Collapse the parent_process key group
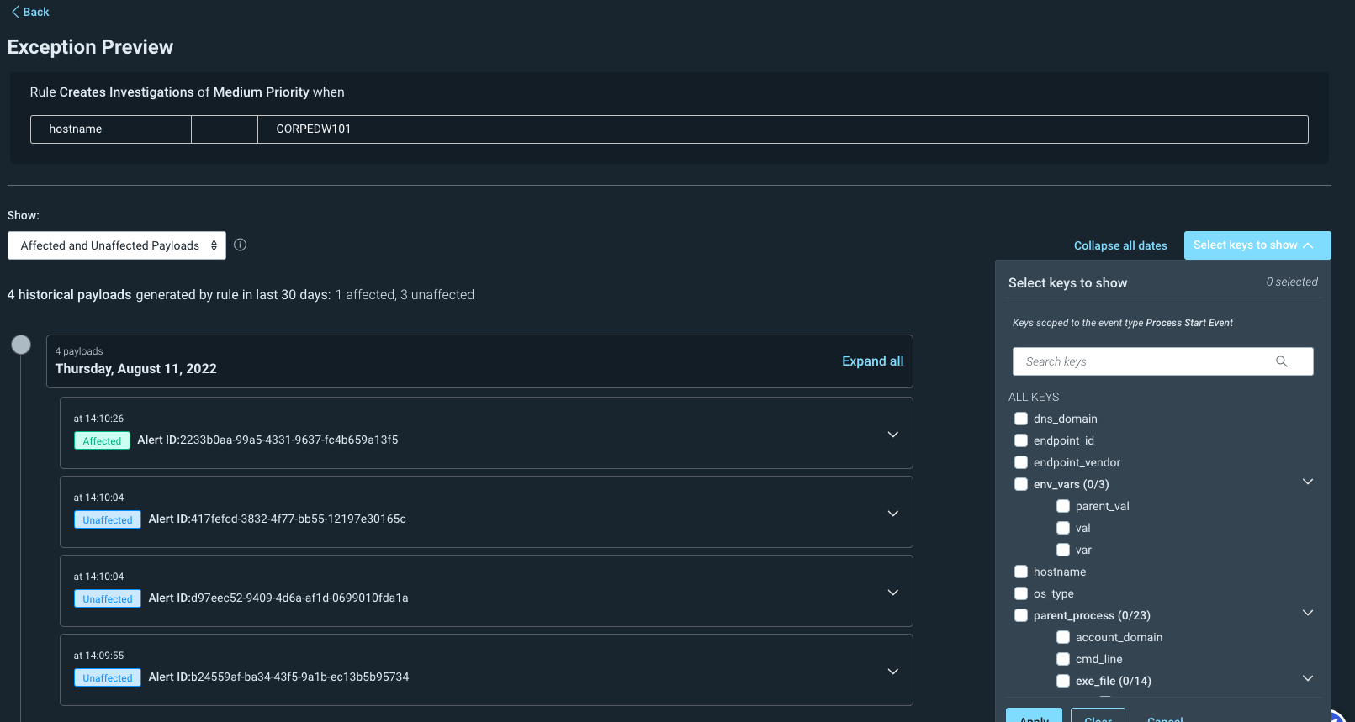1355x722 pixels. click(x=1307, y=613)
